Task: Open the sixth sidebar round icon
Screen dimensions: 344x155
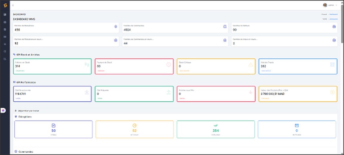Action: coord(5,52)
